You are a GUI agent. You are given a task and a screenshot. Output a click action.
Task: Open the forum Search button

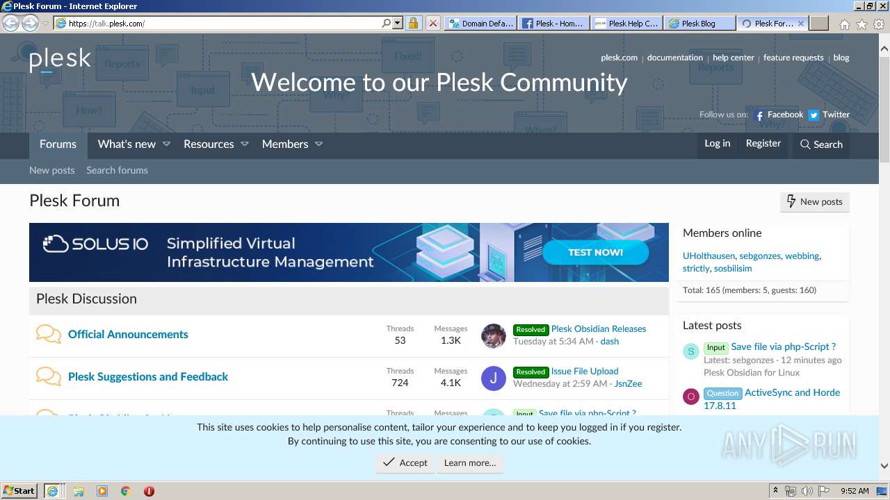coord(821,144)
